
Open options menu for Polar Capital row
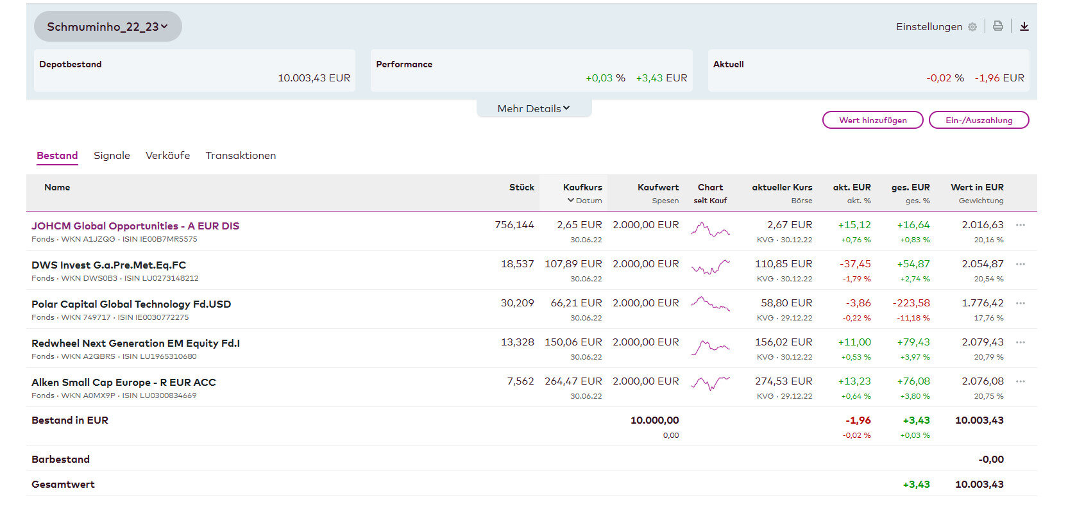1020,303
